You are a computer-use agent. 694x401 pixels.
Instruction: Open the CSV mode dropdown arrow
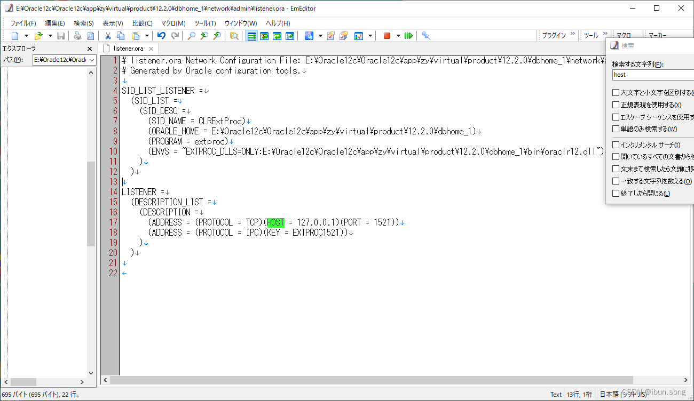click(x=370, y=36)
